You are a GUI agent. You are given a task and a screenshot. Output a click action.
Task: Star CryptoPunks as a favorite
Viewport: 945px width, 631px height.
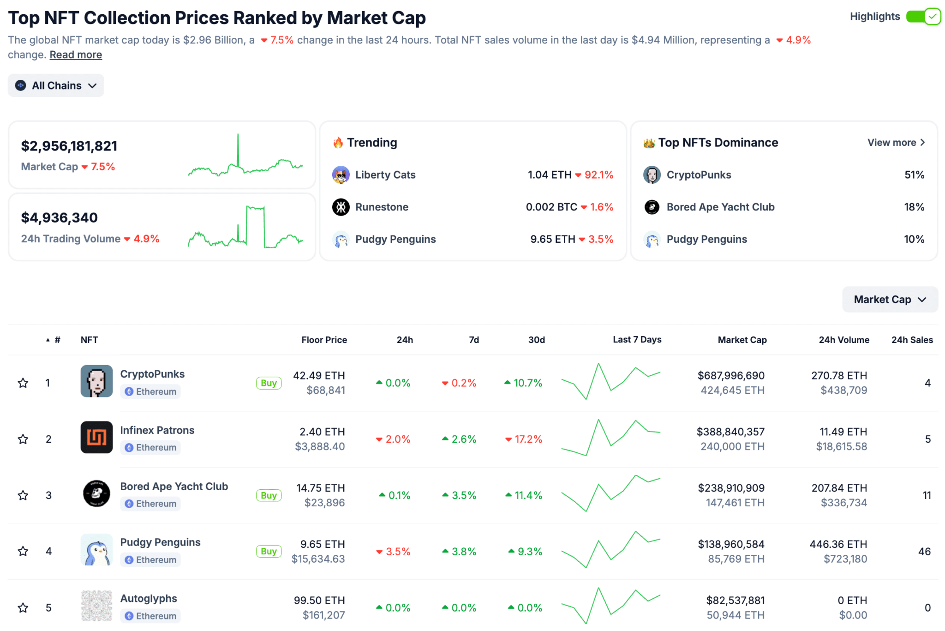23,383
